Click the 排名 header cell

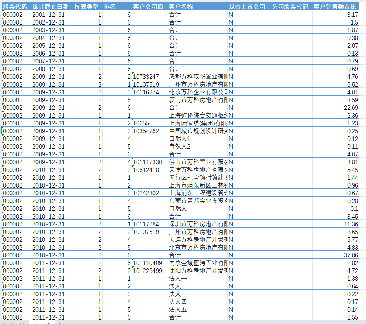[117, 7]
